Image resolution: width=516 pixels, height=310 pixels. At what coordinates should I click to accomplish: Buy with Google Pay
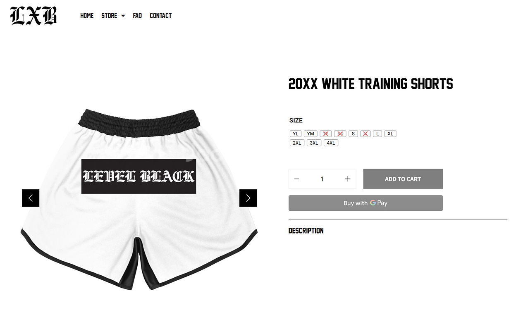tap(365, 203)
